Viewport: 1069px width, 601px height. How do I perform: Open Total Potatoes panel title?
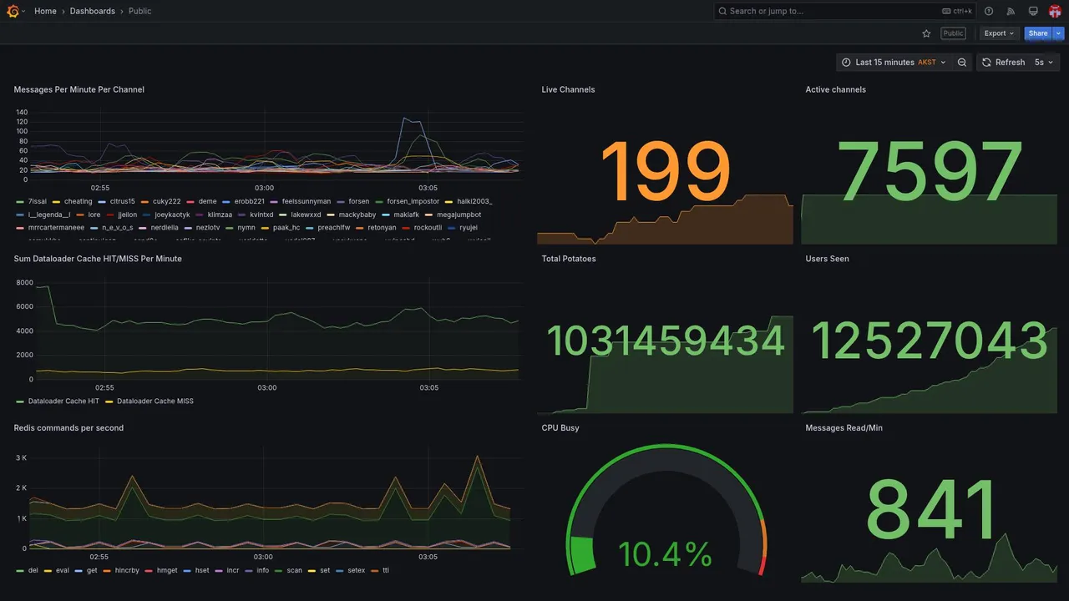pyautogui.click(x=569, y=259)
